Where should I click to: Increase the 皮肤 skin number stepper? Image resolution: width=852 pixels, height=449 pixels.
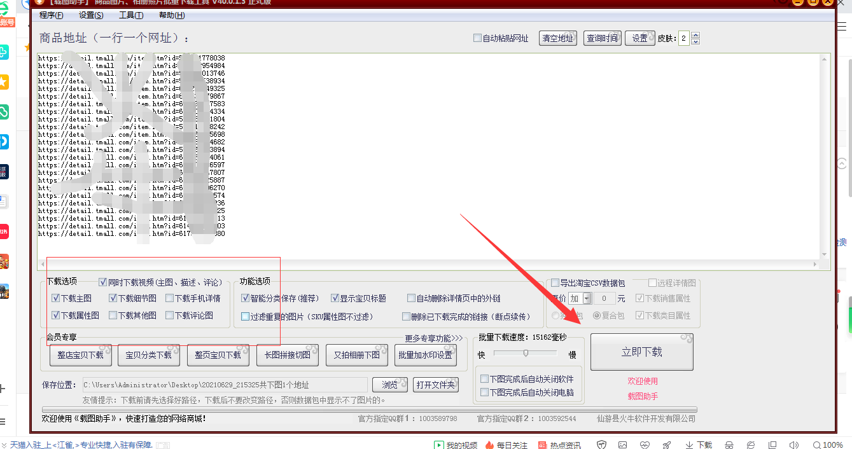(x=695, y=36)
